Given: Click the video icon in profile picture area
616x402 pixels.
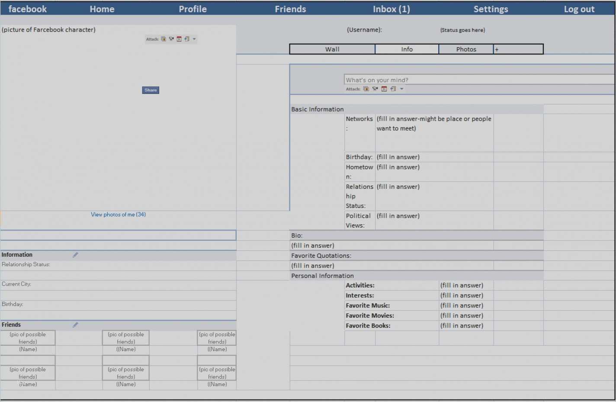Looking at the screenshot, I should 171,39.
